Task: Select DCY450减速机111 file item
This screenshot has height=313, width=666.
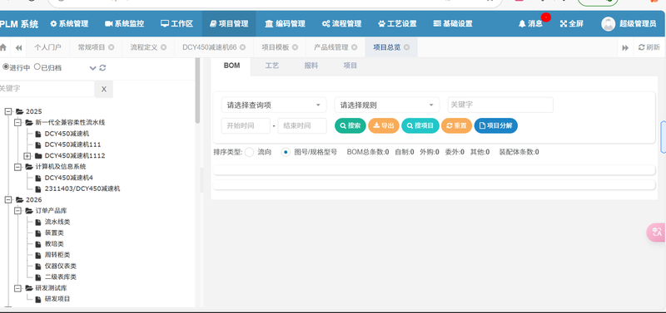Action: point(72,144)
